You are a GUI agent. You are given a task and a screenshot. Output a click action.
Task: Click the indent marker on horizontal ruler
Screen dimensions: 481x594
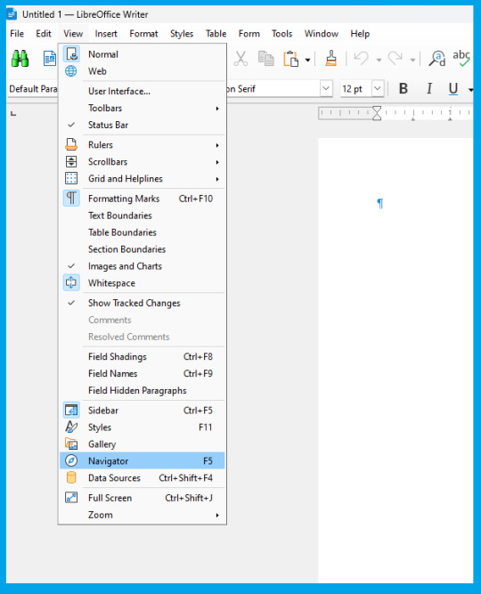click(x=377, y=113)
